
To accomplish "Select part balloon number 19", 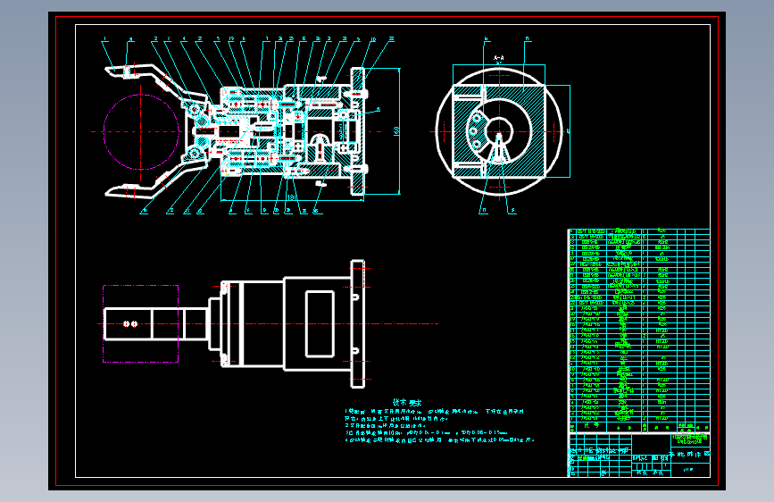I will click(x=231, y=38).
